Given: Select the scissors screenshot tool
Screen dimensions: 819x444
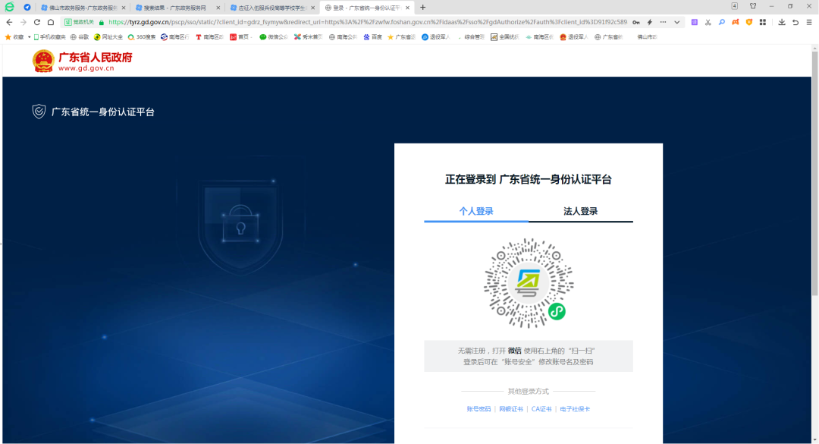Looking at the screenshot, I should click(708, 22).
